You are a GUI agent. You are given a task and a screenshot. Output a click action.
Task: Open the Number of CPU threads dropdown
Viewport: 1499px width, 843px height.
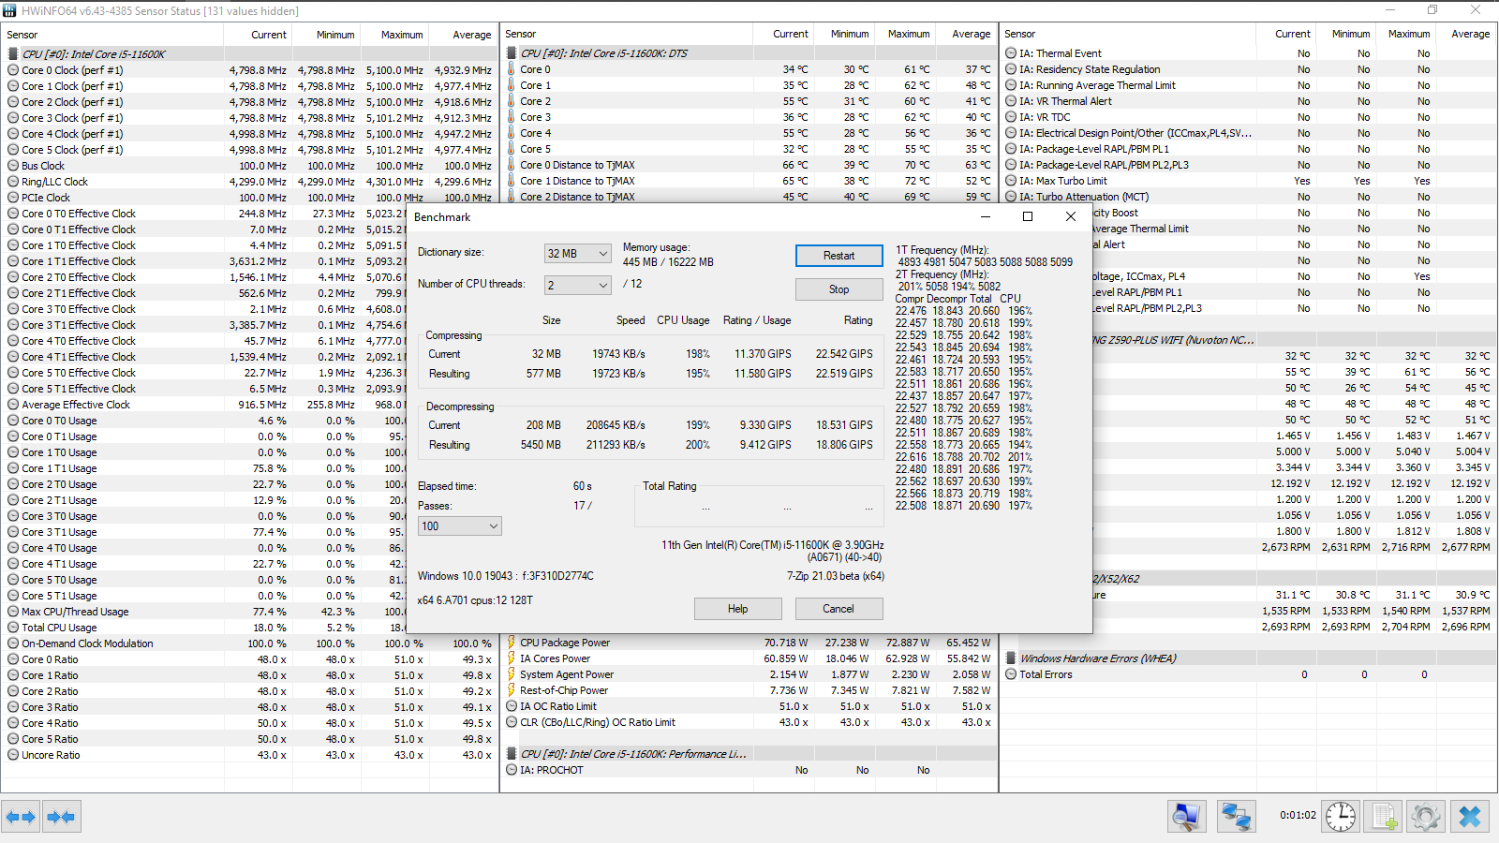[x=578, y=285]
